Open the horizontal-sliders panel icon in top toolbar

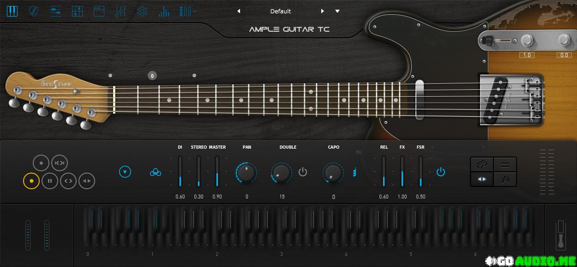[55, 12]
